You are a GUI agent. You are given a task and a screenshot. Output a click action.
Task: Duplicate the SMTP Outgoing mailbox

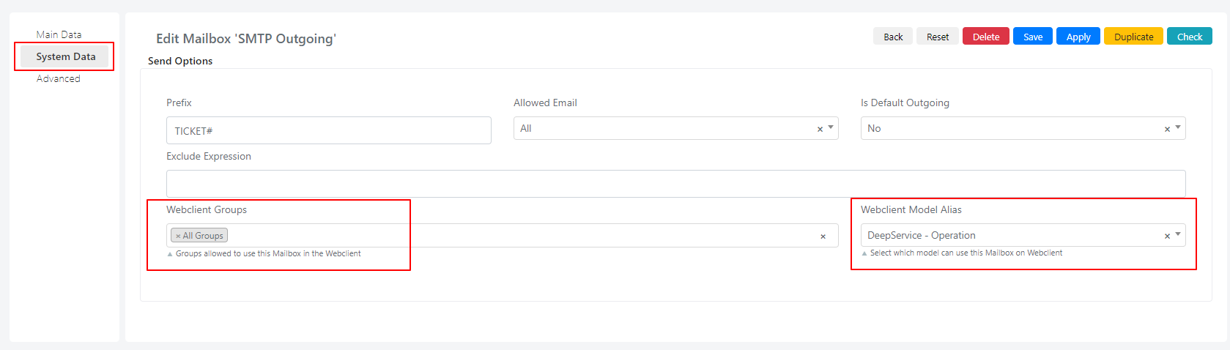click(1133, 37)
